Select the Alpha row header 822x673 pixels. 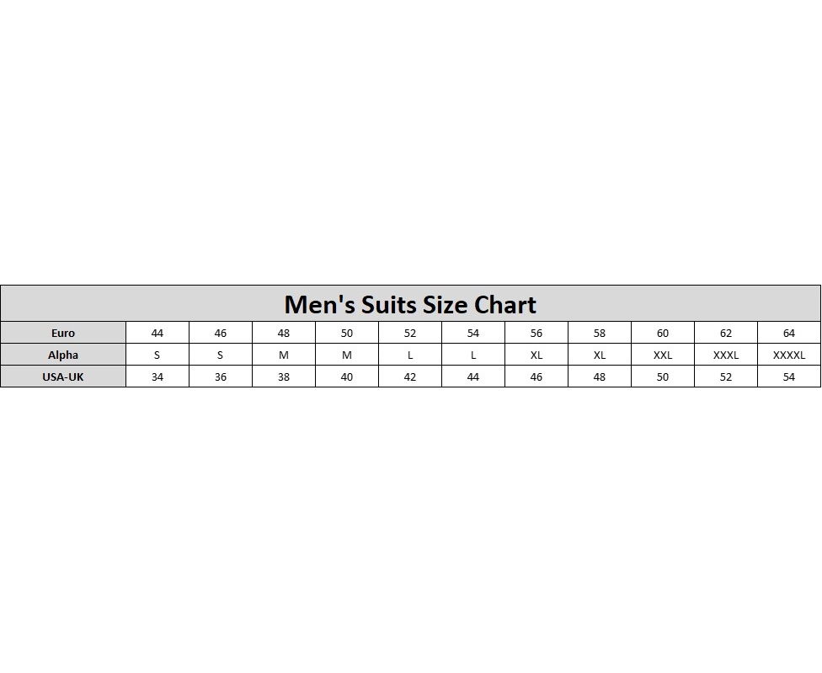[63, 355]
